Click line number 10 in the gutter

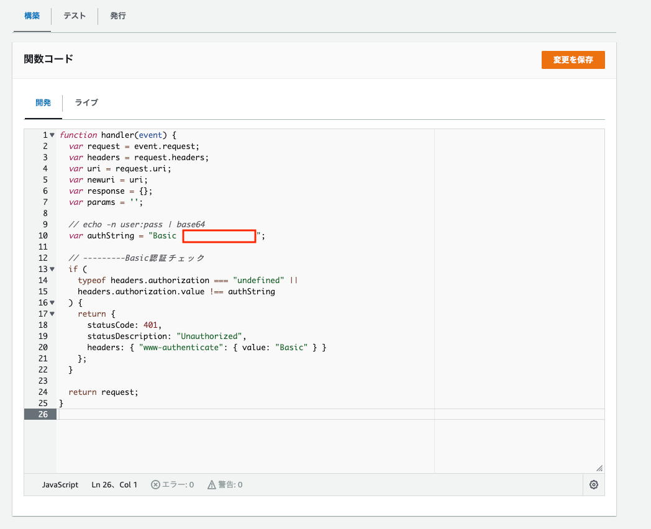tap(43, 235)
